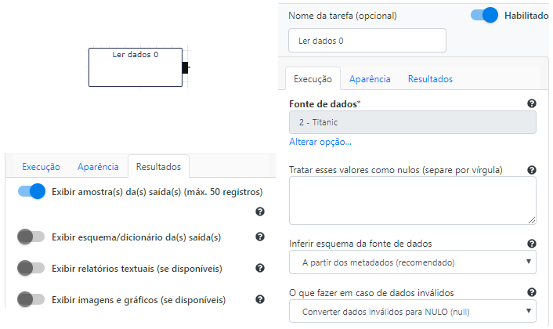
Task: Open help for Exibir imagens e gráficos
Action: [x=260, y=299]
